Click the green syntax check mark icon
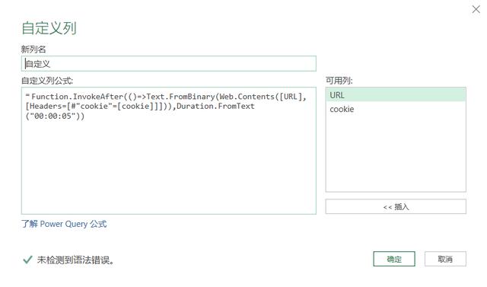 click(27, 260)
